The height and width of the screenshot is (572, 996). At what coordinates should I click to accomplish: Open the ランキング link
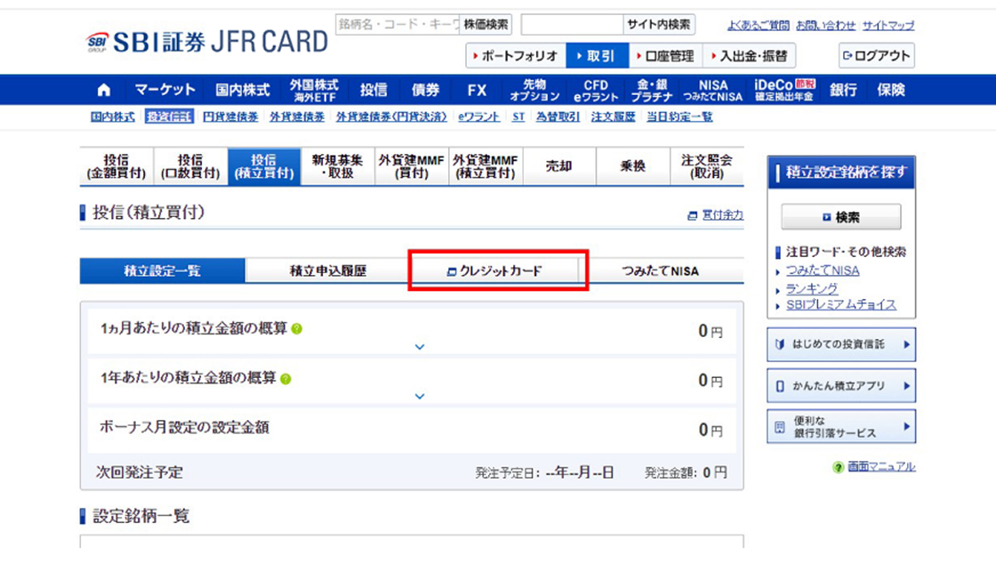click(x=811, y=288)
